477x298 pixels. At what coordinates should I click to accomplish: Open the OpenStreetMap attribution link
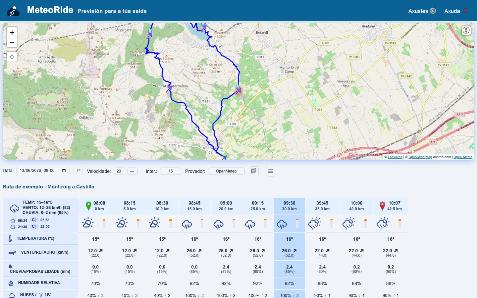pos(420,157)
